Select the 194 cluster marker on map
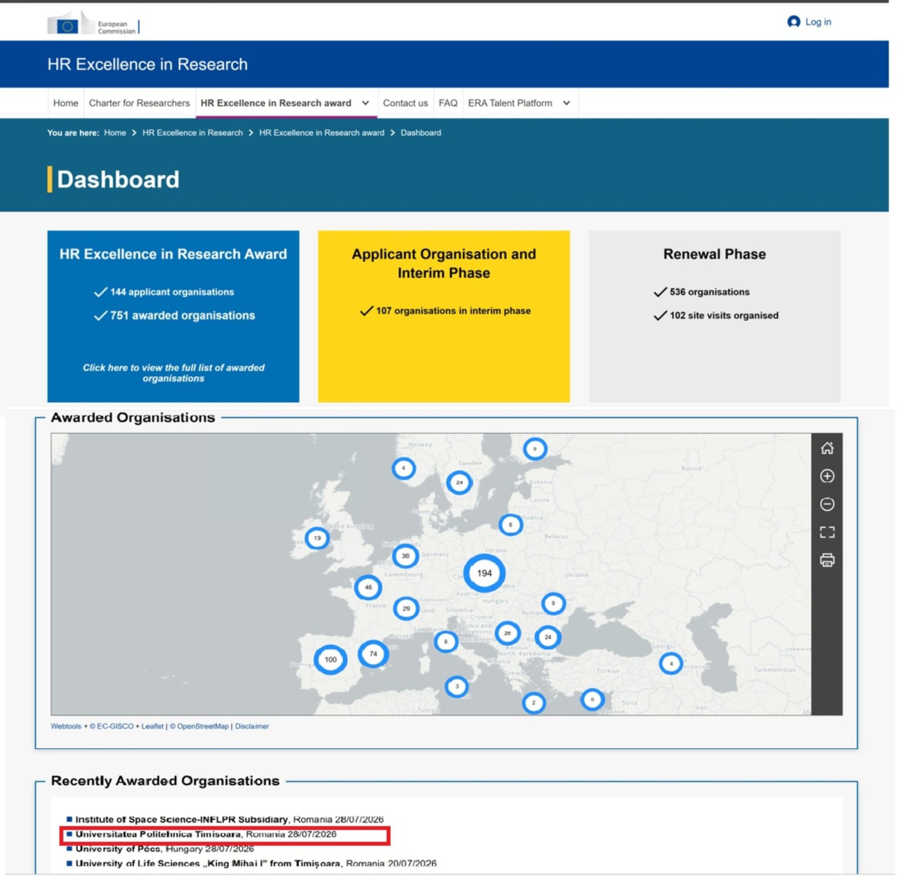This screenshot has height=886, width=904. tap(484, 573)
